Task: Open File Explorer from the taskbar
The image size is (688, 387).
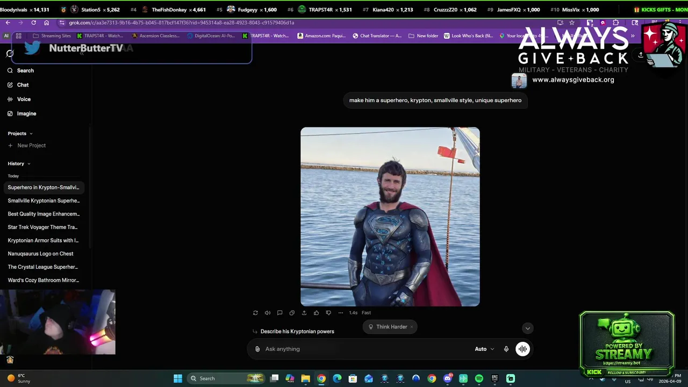Action: coord(305,378)
